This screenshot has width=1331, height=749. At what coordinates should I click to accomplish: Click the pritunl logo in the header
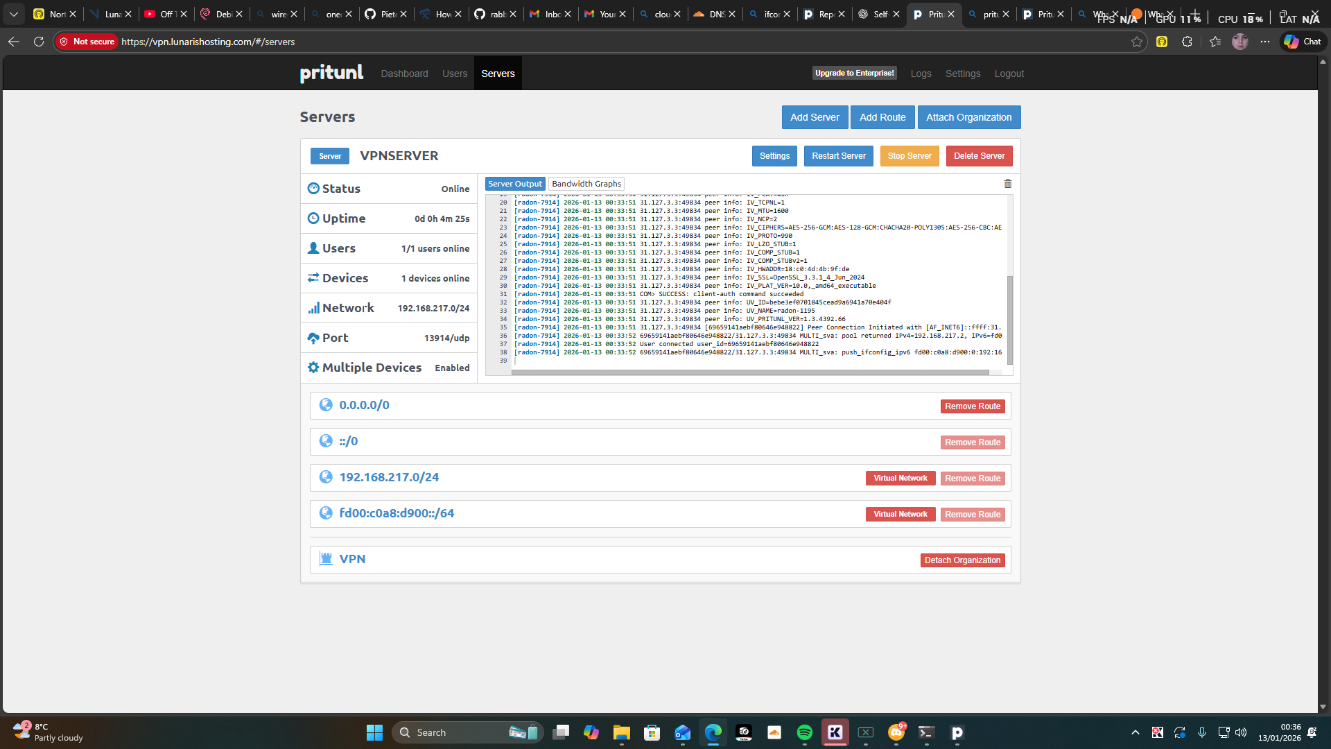coord(331,73)
